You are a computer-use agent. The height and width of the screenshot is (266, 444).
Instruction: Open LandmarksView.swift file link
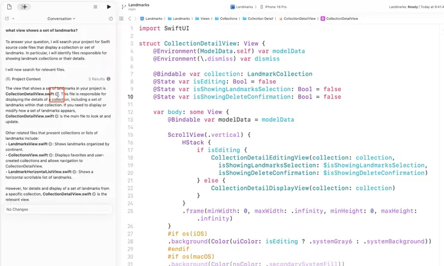[x=28, y=144]
